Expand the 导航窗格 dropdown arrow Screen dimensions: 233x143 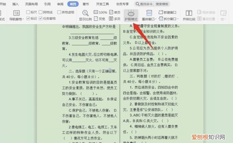[23, 19]
